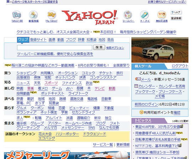Click the white SUV advertisement image
The width and height of the screenshot is (192, 159).
pos(160,50)
